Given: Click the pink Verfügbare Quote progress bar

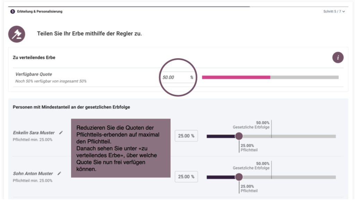Looking at the screenshot, I should pyautogui.click(x=236, y=77).
